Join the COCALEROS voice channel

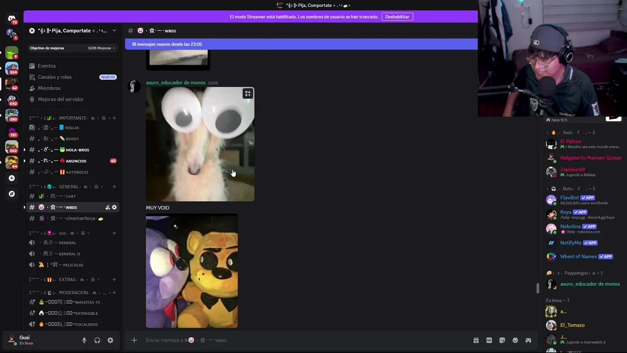72,324
